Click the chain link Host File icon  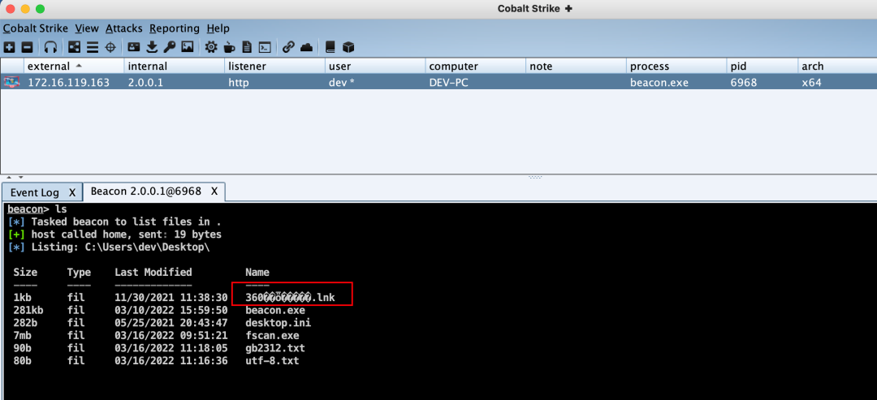point(288,48)
